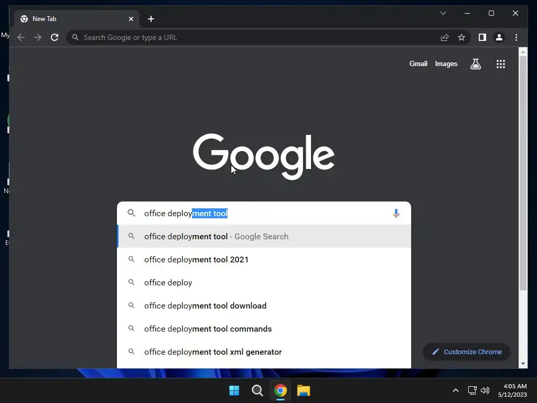Image resolution: width=537 pixels, height=403 pixels.
Task: Open a new tab with the plus button
Action: [x=151, y=19]
